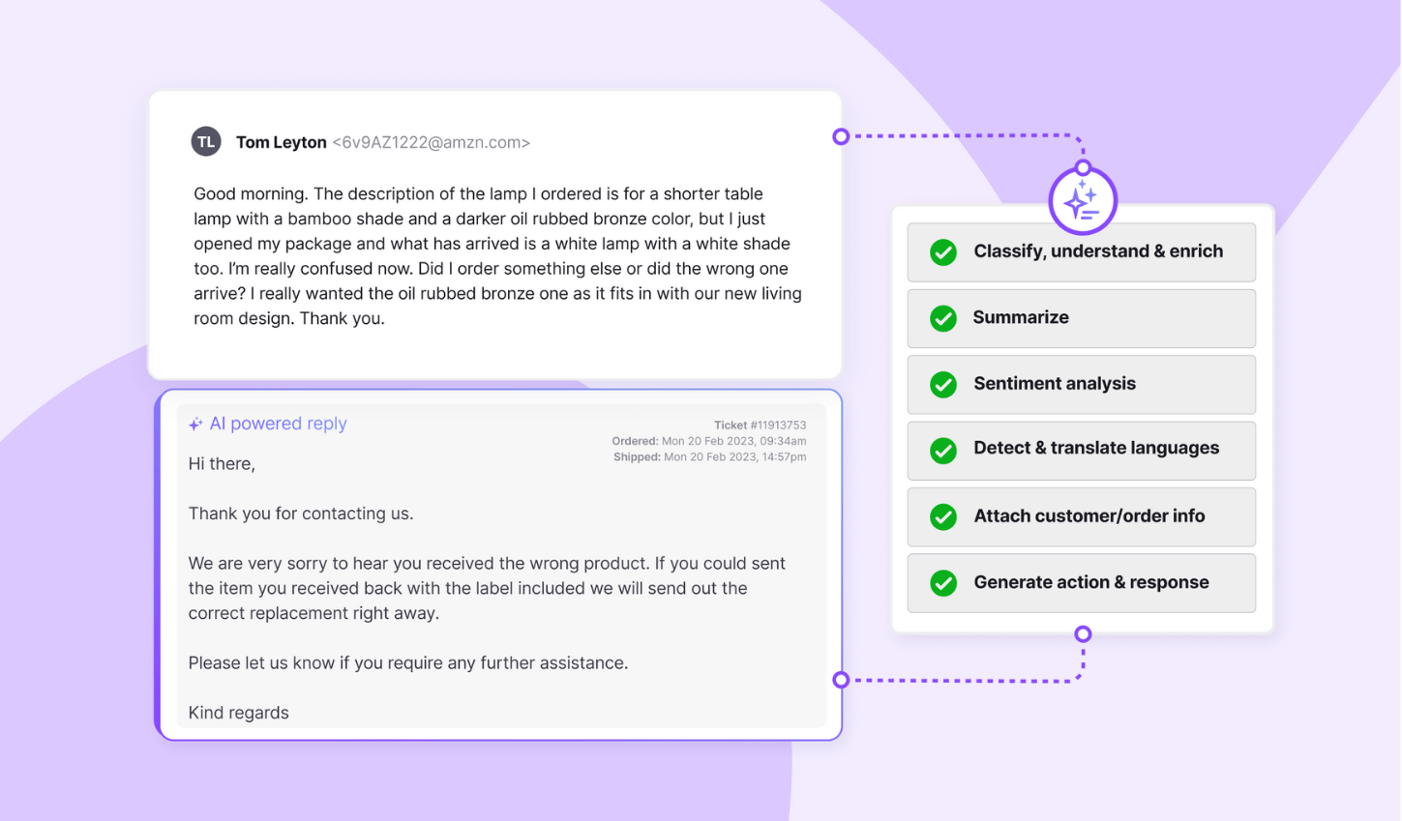Toggle the Sentiment analysis green checkmark
Screen dimensions: 1402x821
[943, 385]
